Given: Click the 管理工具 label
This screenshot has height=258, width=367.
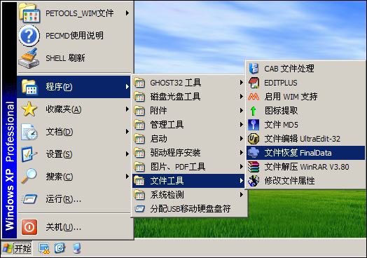Looking at the screenshot, I should (x=167, y=125).
